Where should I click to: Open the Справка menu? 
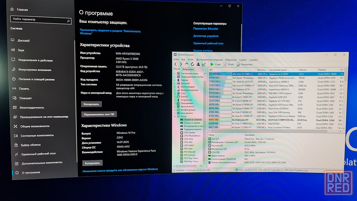pos(253,60)
